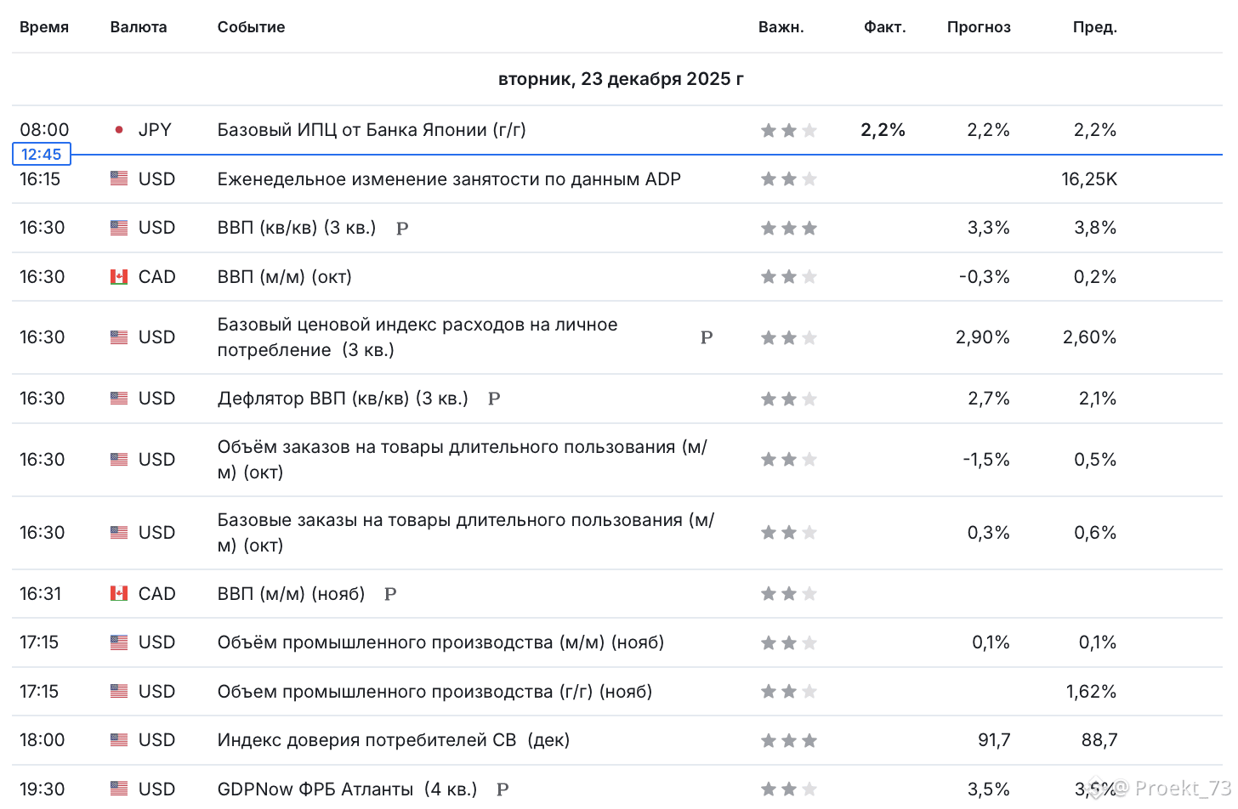Open event 'Базовый ИПЦ от Банка Японии (г/г)'
This screenshot has height=809, width=1238.
point(372,130)
